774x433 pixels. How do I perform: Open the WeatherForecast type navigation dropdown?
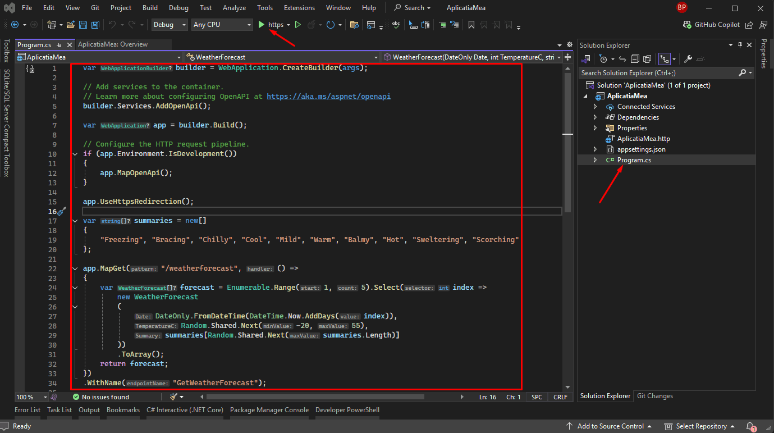coord(282,57)
